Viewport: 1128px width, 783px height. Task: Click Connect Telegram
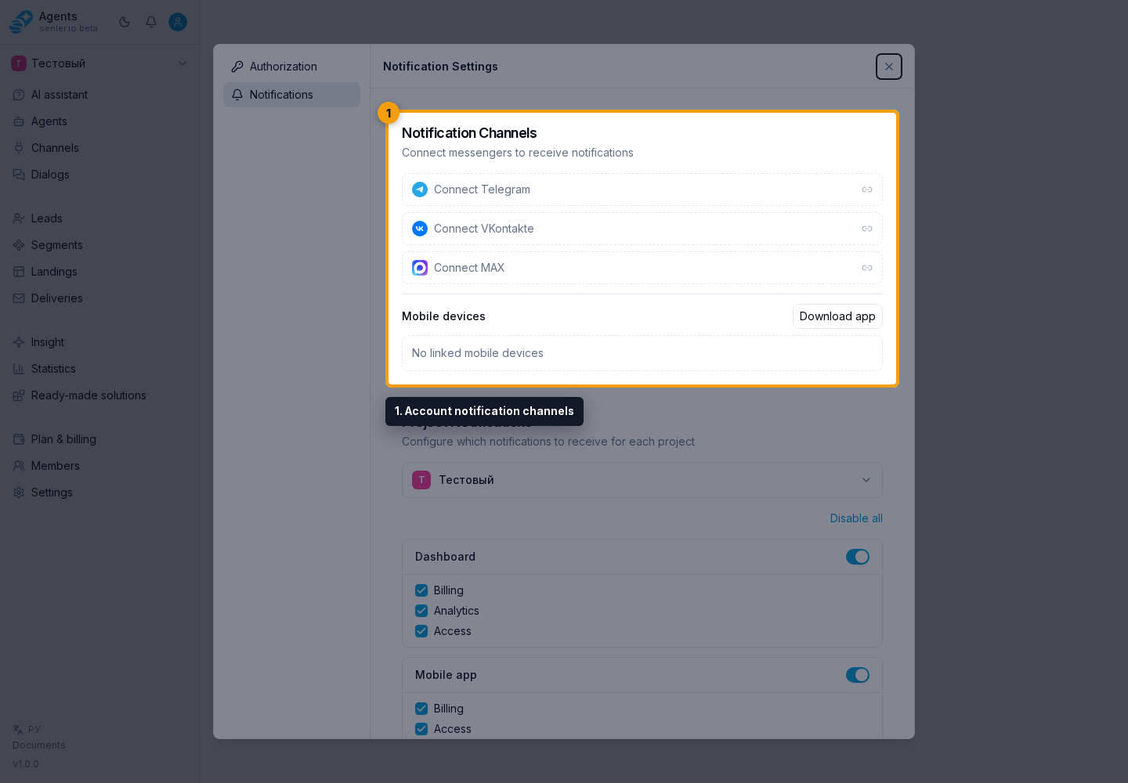point(642,189)
